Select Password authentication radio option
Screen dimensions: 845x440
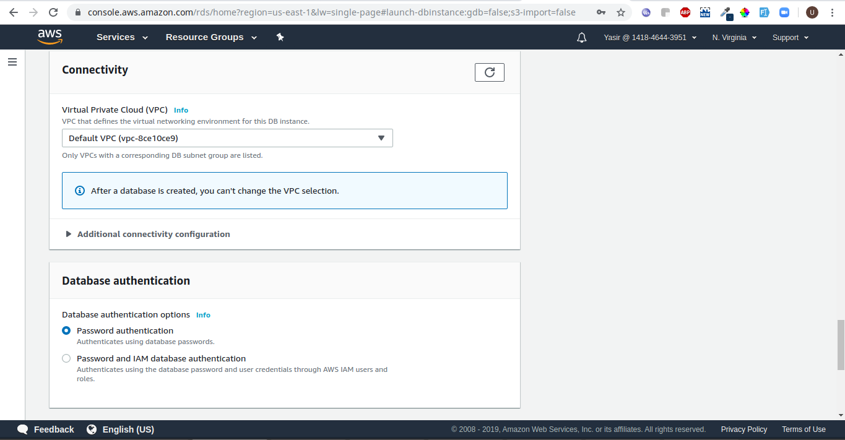point(66,330)
